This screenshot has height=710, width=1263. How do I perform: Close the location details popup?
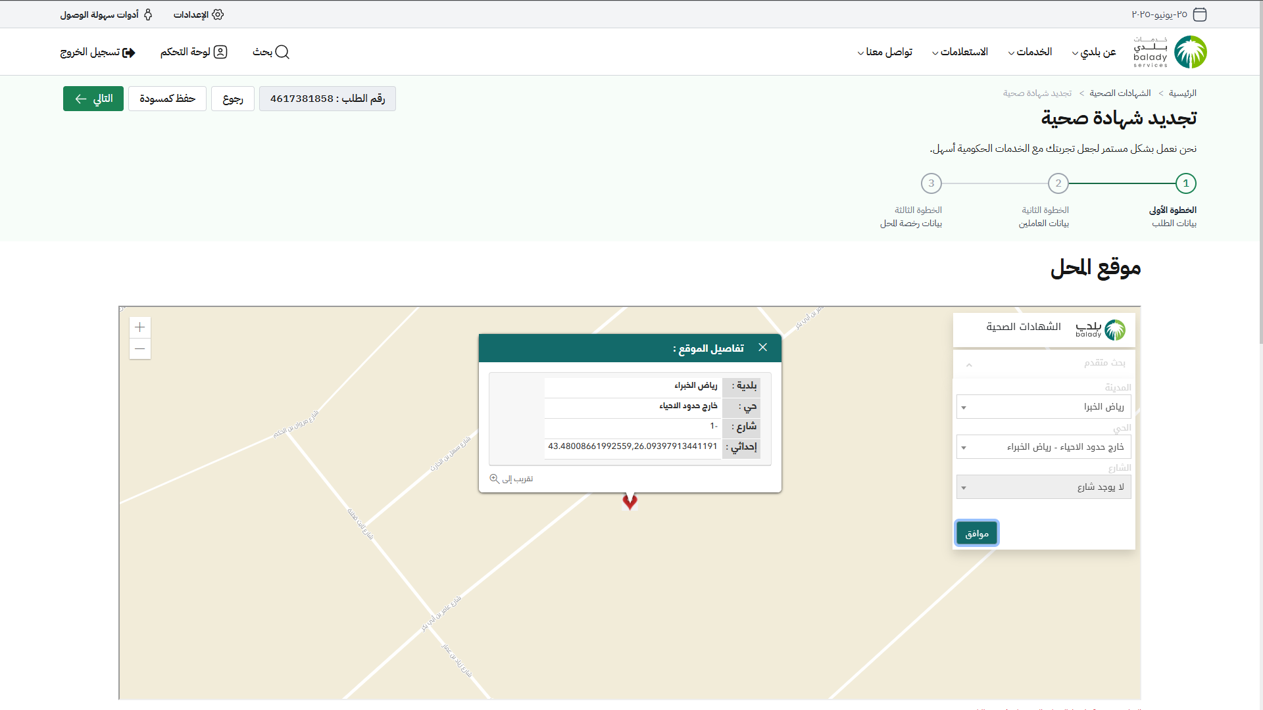pyautogui.click(x=762, y=348)
